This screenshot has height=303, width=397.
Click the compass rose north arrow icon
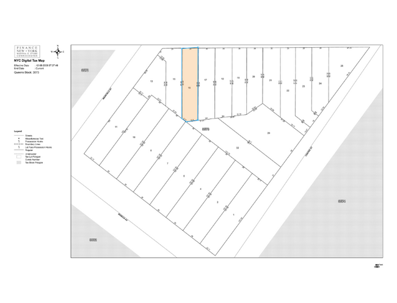58,51
